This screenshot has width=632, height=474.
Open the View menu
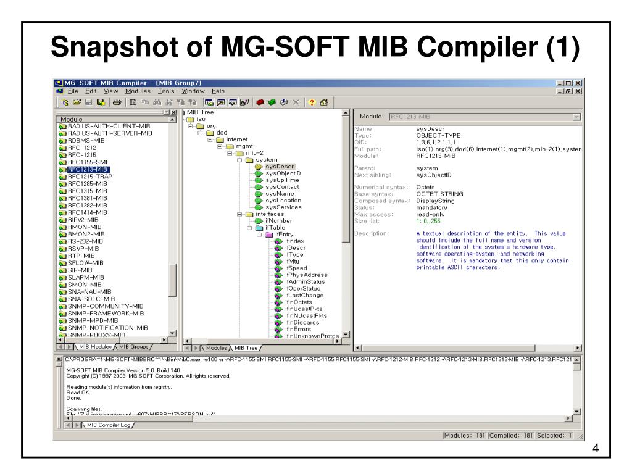111,91
